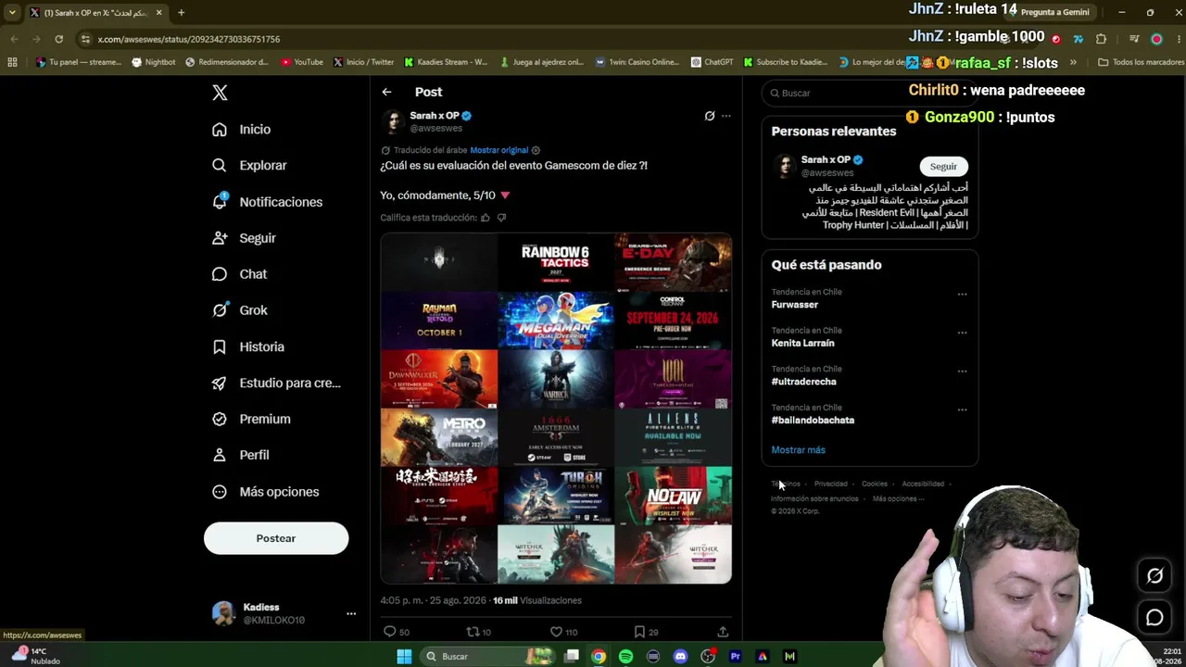Click the share icon below the post
The image size is (1186, 667).
coord(723,632)
